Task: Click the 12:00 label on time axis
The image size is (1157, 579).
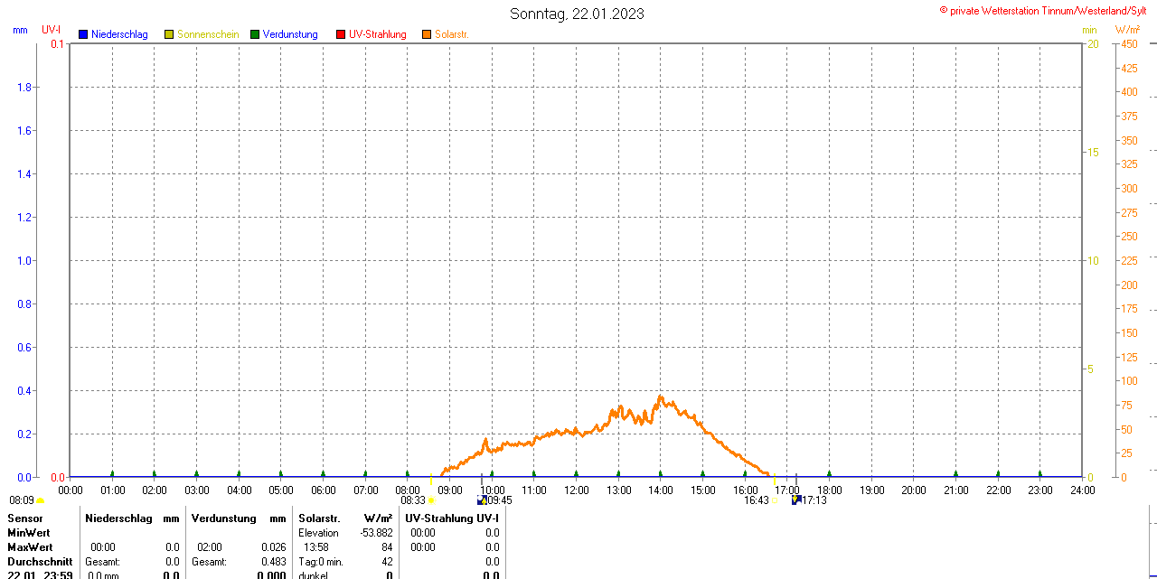Action: point(577,490)
